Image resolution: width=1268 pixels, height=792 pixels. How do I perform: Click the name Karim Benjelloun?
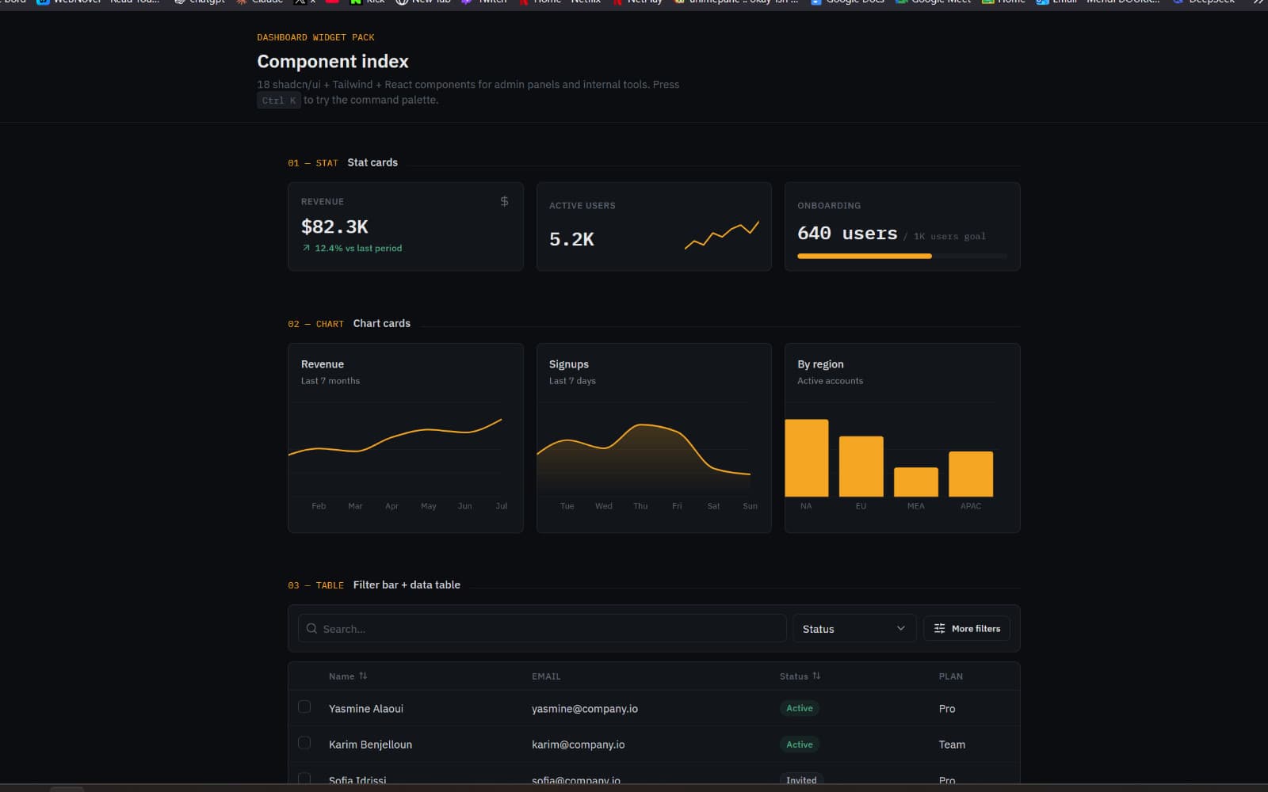(370, 744)
